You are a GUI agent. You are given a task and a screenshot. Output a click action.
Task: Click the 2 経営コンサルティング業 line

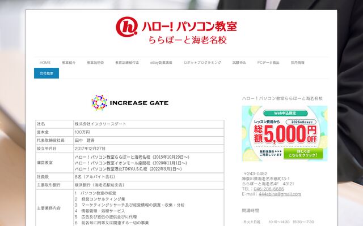click(100, 199)
